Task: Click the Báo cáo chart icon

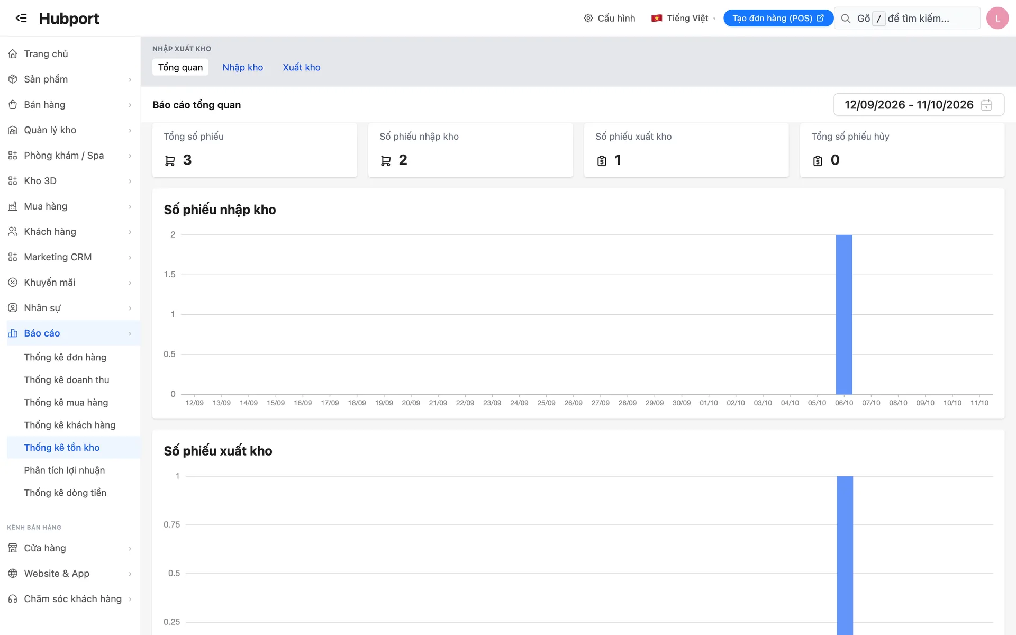Action: pos(13,333)
